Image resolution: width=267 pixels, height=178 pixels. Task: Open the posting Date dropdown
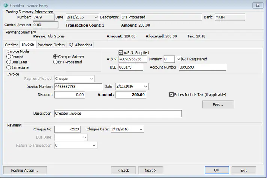(96, 17)
